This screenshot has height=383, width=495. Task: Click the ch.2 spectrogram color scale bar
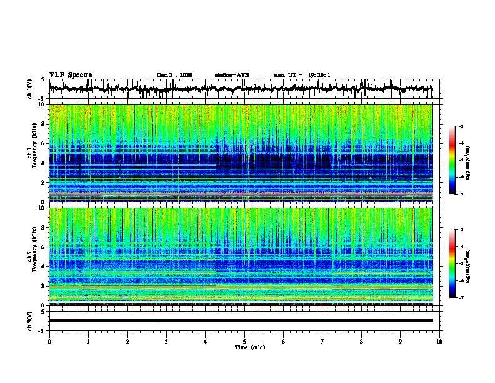[x=452, y=263]
